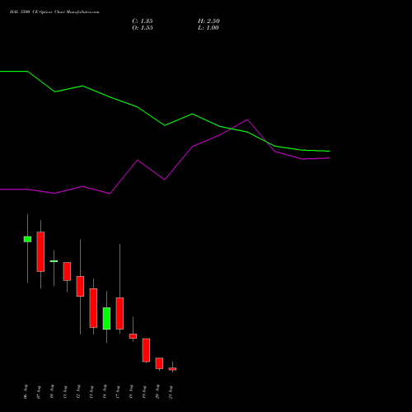Image resolution: width=412 pixels, height=412 pixels.
Task: Select the 06 Aug date label
Action: pos(26,391)
